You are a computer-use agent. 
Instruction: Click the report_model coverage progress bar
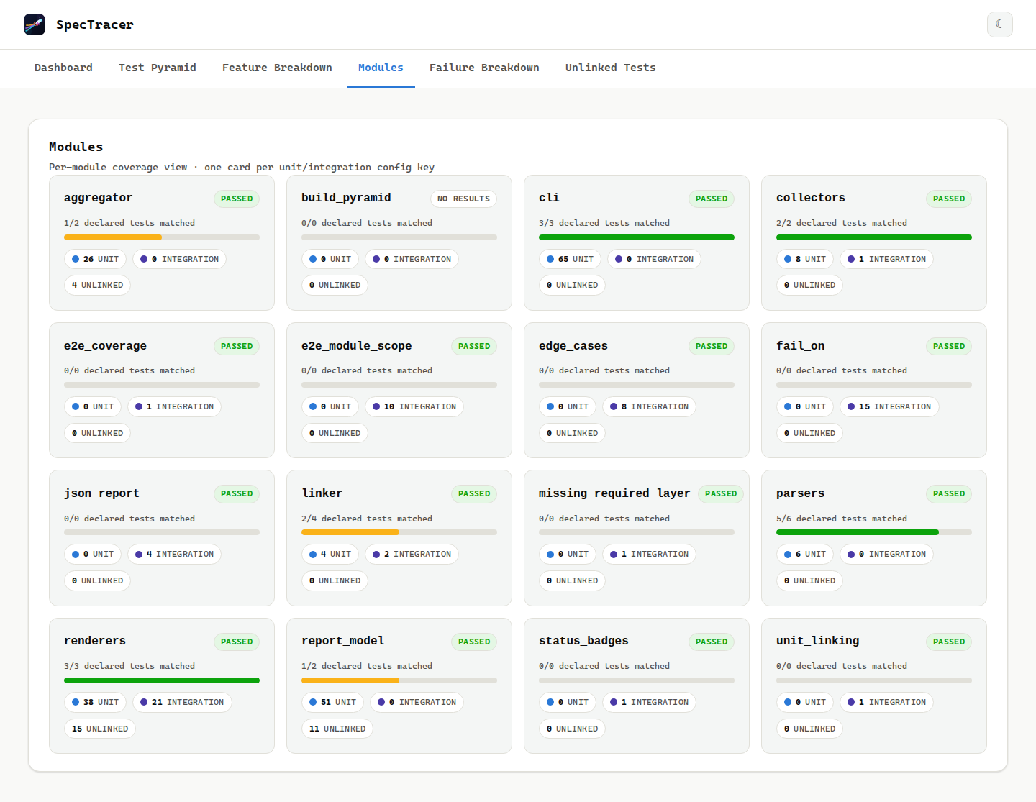coord(399,680)
